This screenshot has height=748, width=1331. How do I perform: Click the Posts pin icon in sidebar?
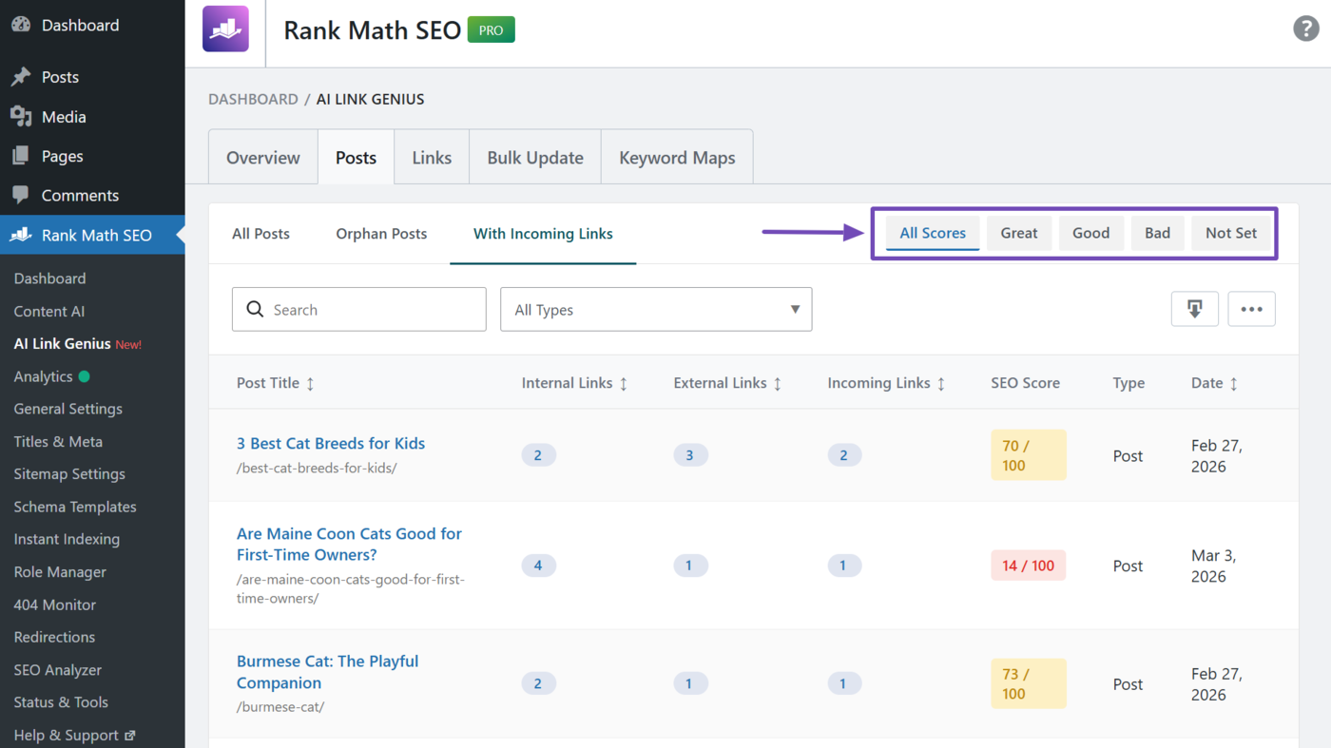(x=21, y=77)
